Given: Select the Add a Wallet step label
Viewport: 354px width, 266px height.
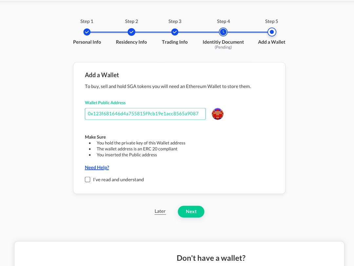Looking at the screenshot, I should pos(272,42).
